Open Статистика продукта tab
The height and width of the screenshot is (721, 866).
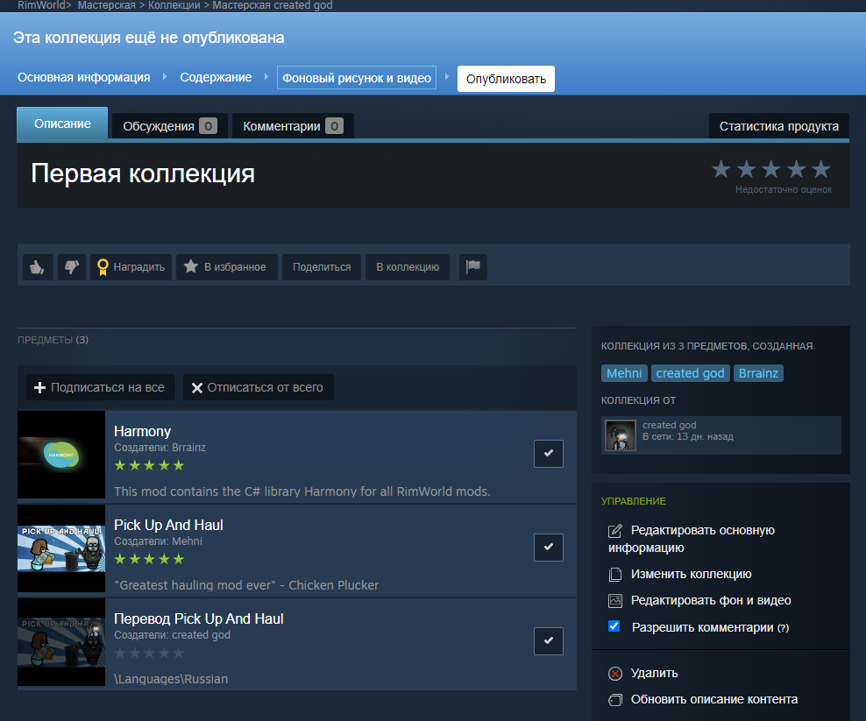778,126
